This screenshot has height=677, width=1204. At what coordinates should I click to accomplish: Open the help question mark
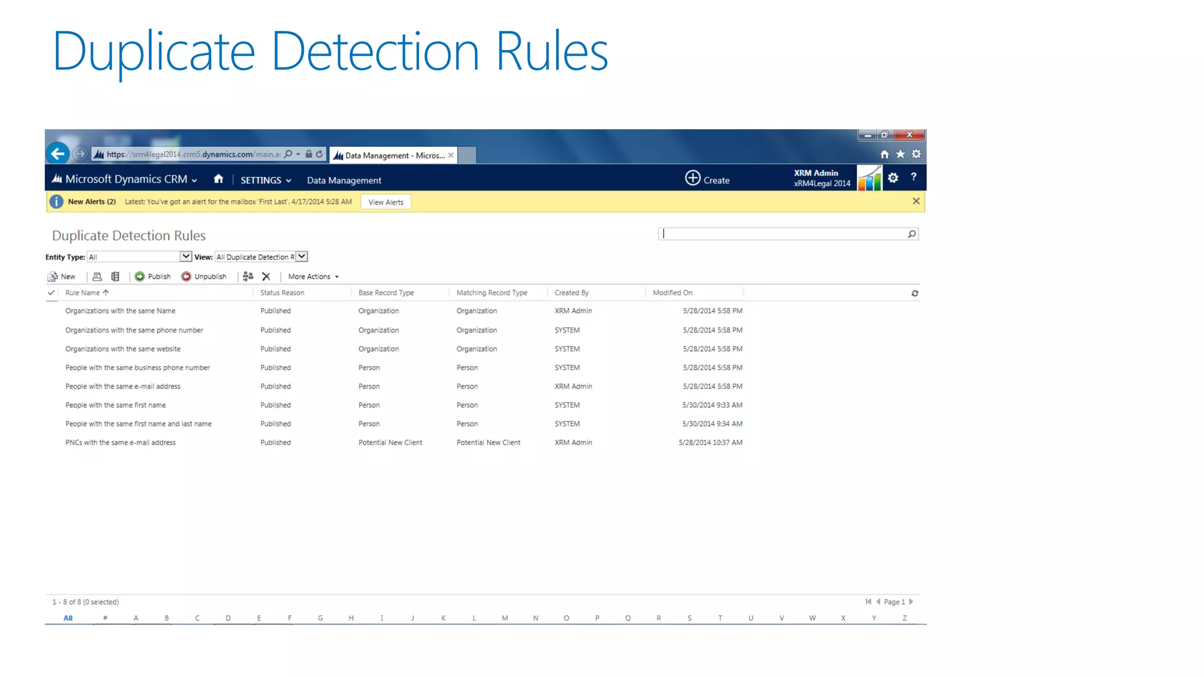[x=914, y=177]
